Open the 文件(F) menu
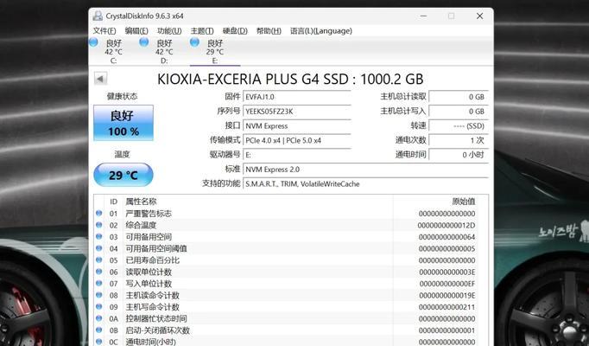 pyautogui.click(x=104, y=31)
